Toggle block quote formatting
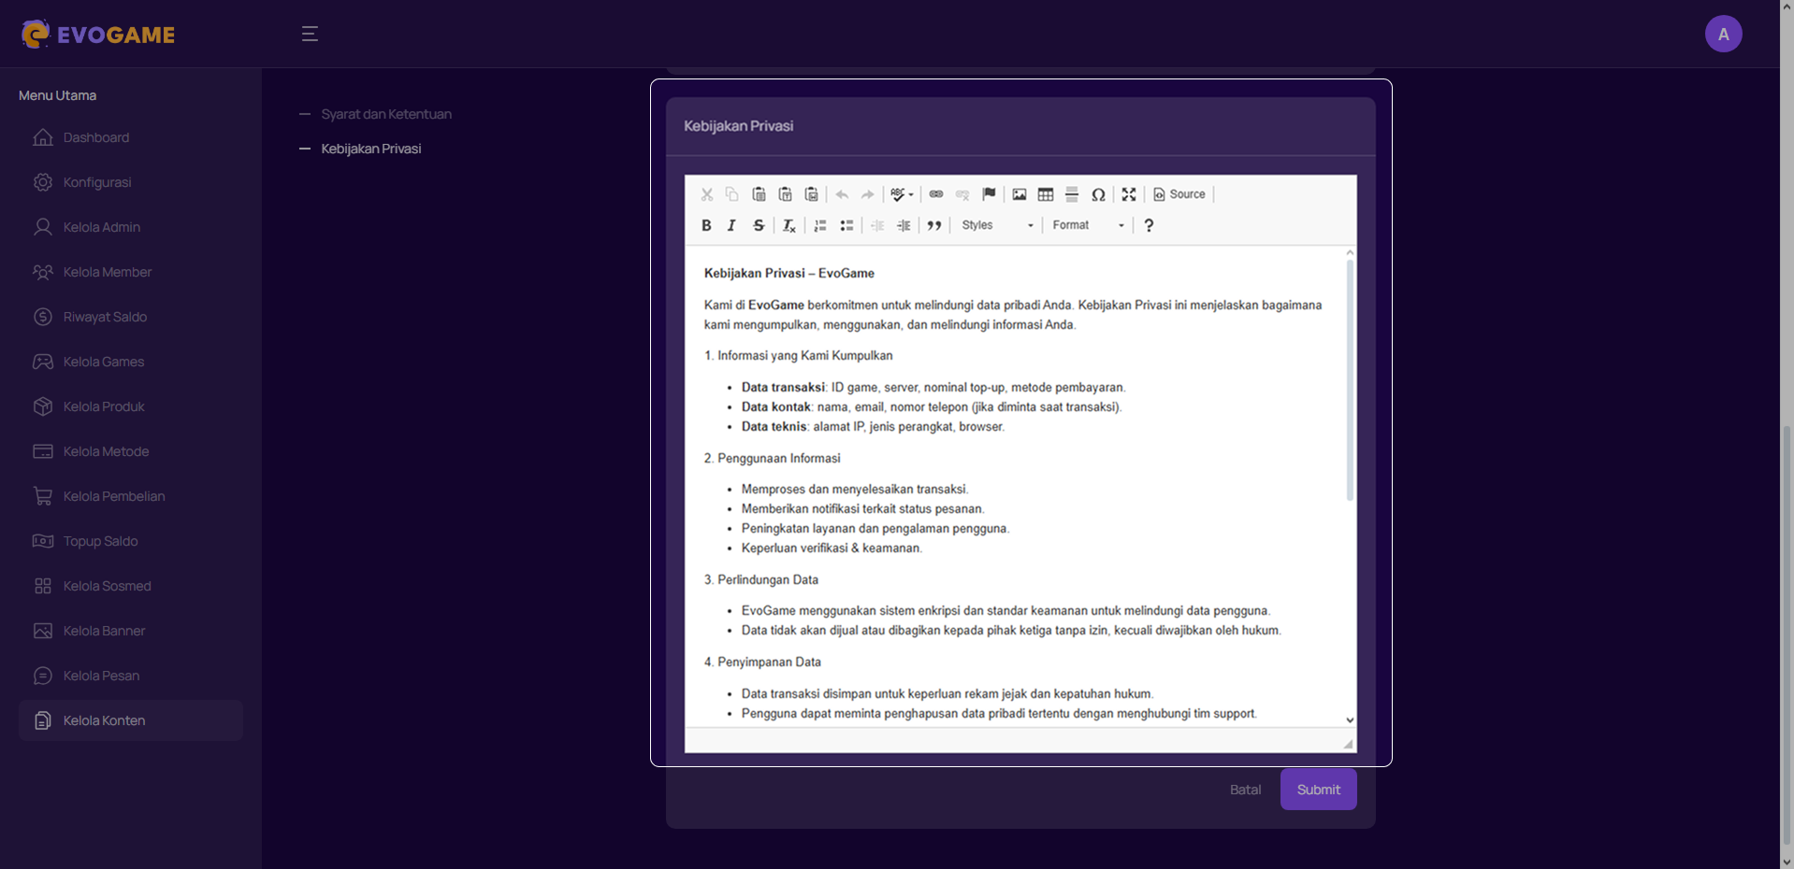 point(933,225)
